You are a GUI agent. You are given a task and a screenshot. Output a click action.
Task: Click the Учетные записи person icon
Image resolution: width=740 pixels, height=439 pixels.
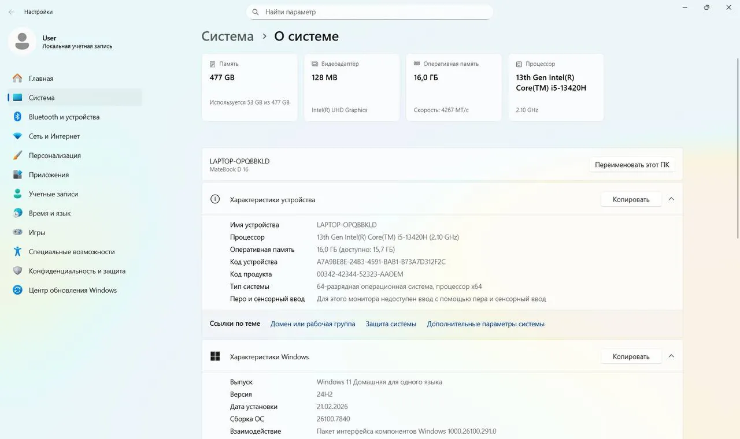(x=17, y=194)
